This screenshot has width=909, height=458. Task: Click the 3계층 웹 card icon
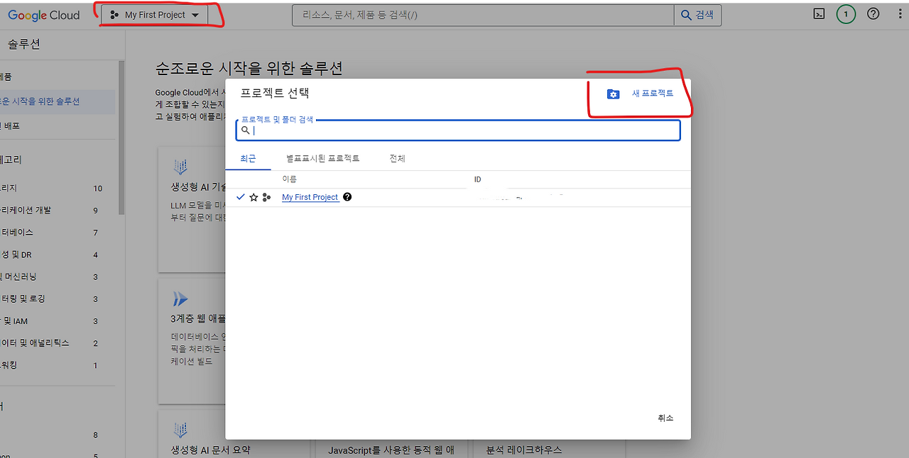pos(180,298)
